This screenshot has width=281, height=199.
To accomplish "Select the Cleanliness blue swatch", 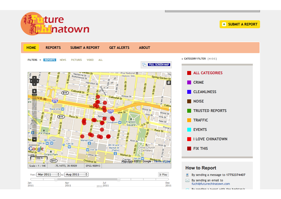I will 189,92.
